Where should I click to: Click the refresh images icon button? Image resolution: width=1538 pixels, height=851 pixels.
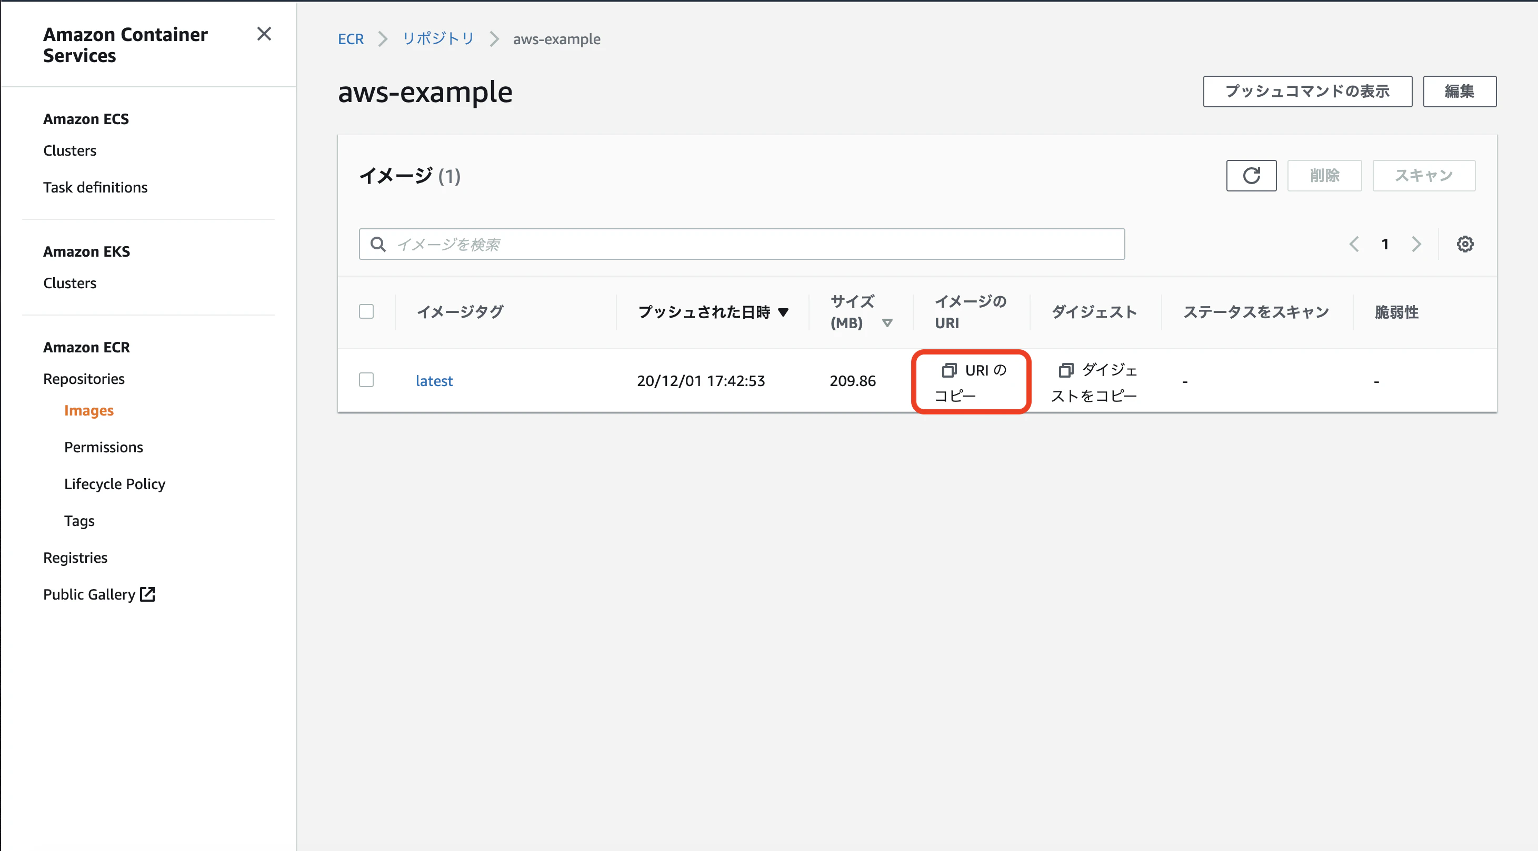click(1251, 176)
